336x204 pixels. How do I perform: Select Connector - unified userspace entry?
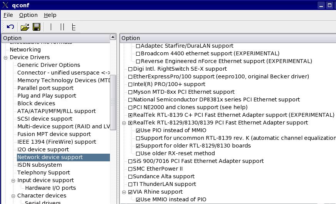tap(63, 73)
